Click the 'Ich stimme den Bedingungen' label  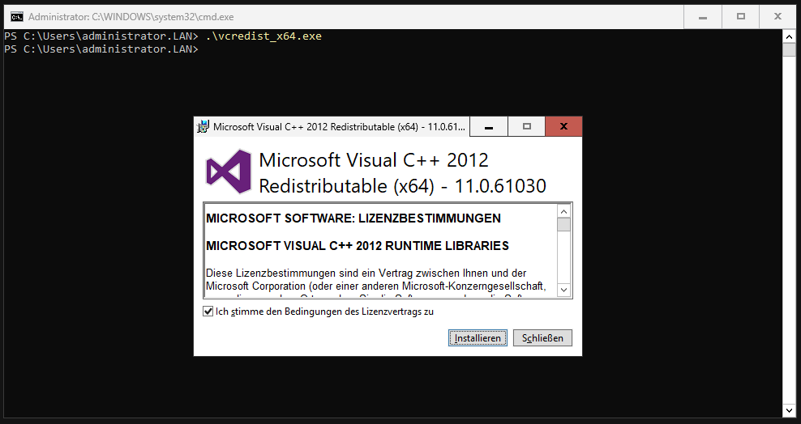(x=324, y=312)
